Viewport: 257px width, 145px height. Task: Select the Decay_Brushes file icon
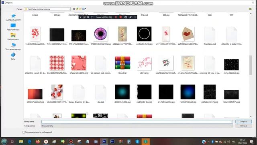point(79,92)
